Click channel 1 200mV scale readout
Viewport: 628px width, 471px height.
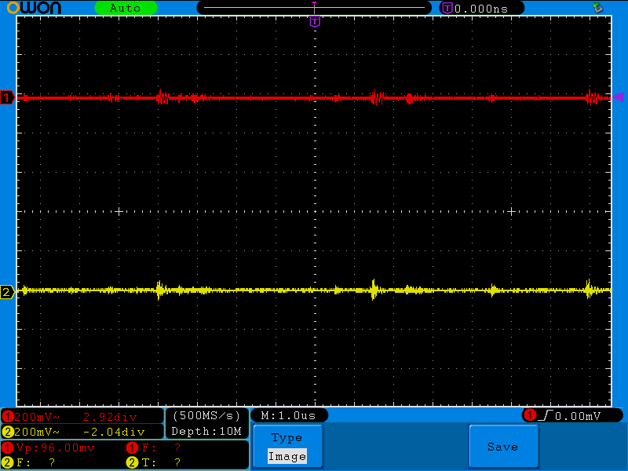coord(37,417)
